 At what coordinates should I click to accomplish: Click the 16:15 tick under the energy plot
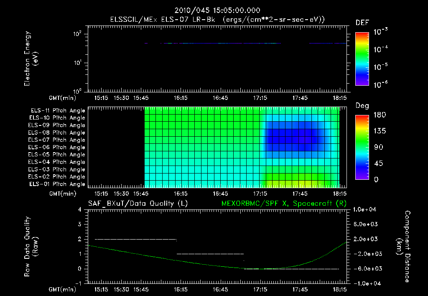pos(181,98)
